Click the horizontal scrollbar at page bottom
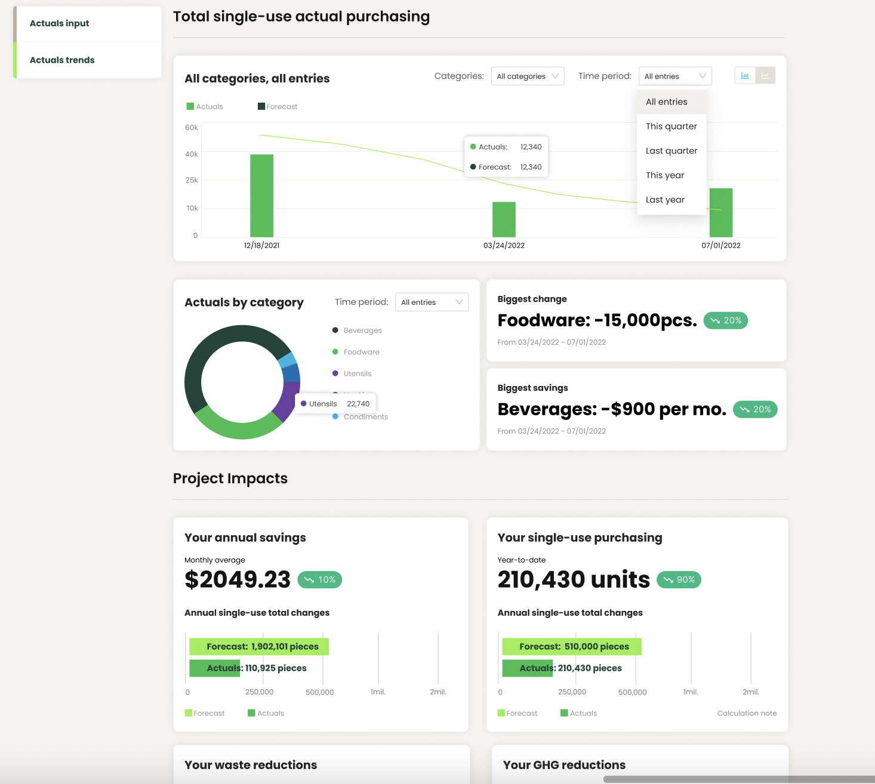Viewport: 875px width, 784px height. coord(739,779)
